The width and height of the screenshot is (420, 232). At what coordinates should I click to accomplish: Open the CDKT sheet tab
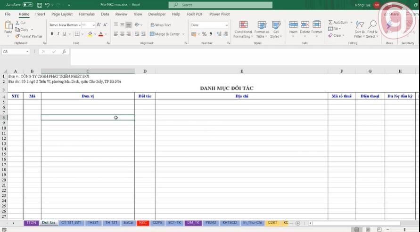272,223
